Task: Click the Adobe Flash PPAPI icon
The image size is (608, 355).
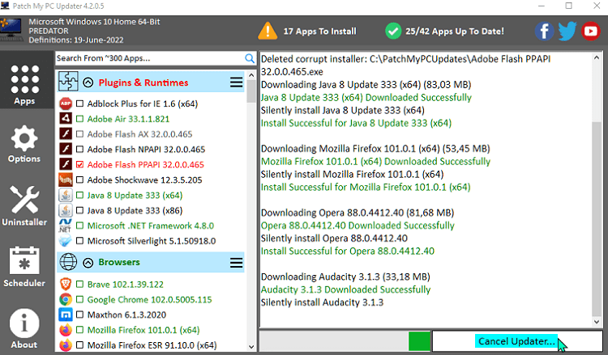Action: (x=66, y=164)
